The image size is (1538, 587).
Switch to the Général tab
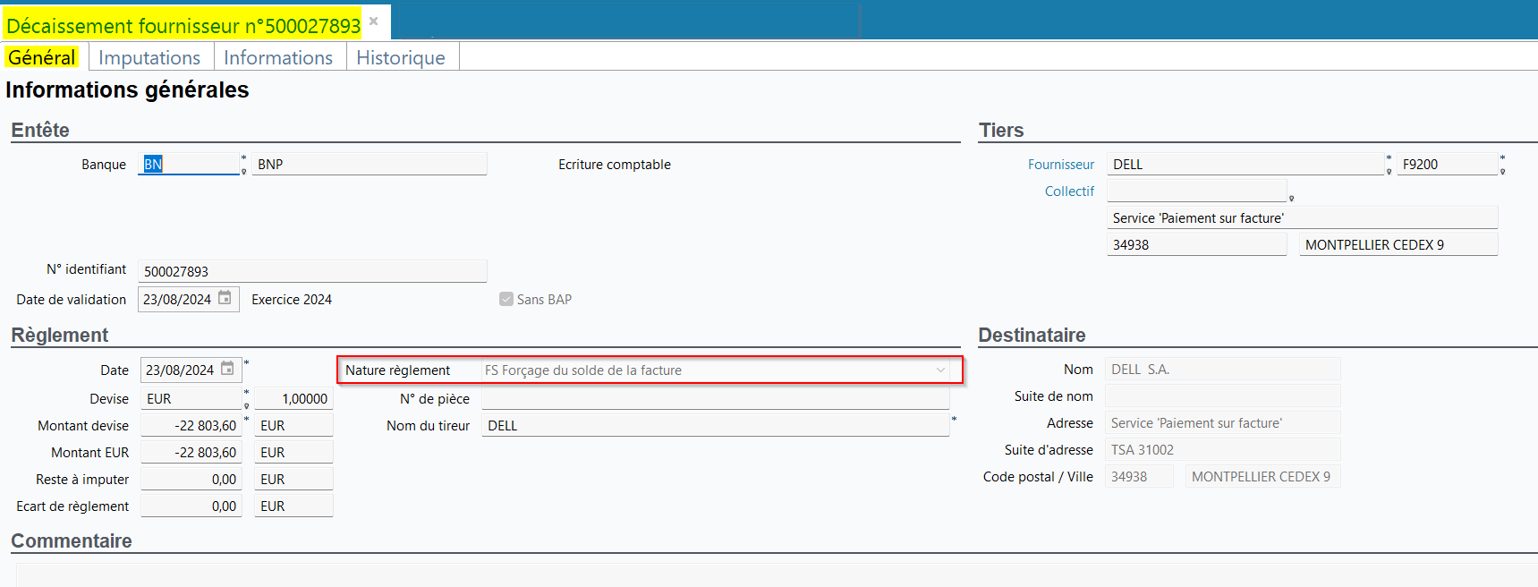click(41, 57)
